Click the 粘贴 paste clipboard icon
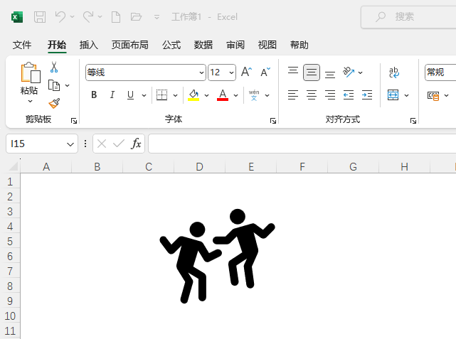456x339 pixels. click(x=31, y=72)
